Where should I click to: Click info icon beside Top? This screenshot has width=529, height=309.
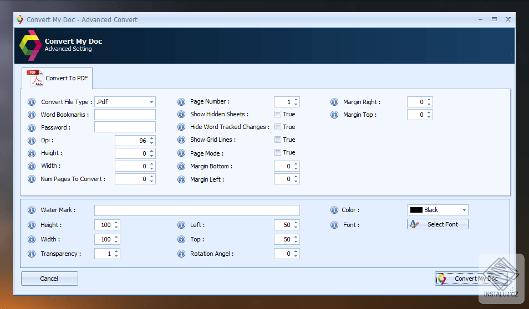pyautogui.click(x=181, y=240)
